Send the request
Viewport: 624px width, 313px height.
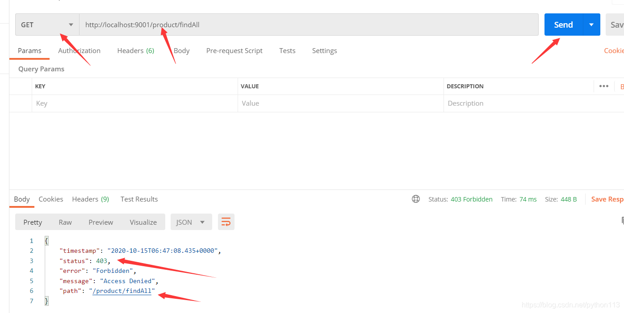(564, 25)
